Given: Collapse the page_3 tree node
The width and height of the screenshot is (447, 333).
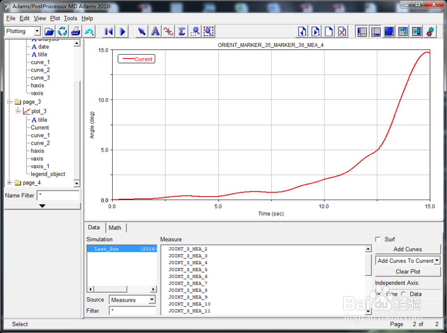Looking at the screenshot, I should (9, 102).
